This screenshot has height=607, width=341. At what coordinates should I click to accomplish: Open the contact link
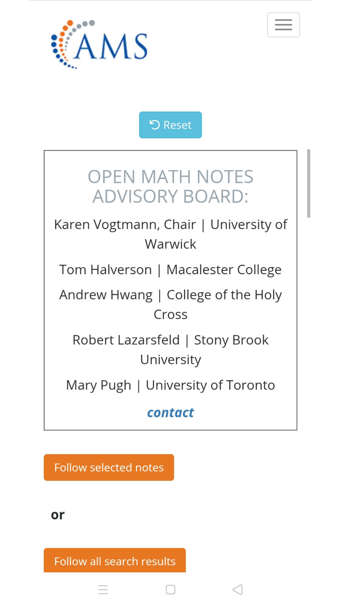click(170, 413)
